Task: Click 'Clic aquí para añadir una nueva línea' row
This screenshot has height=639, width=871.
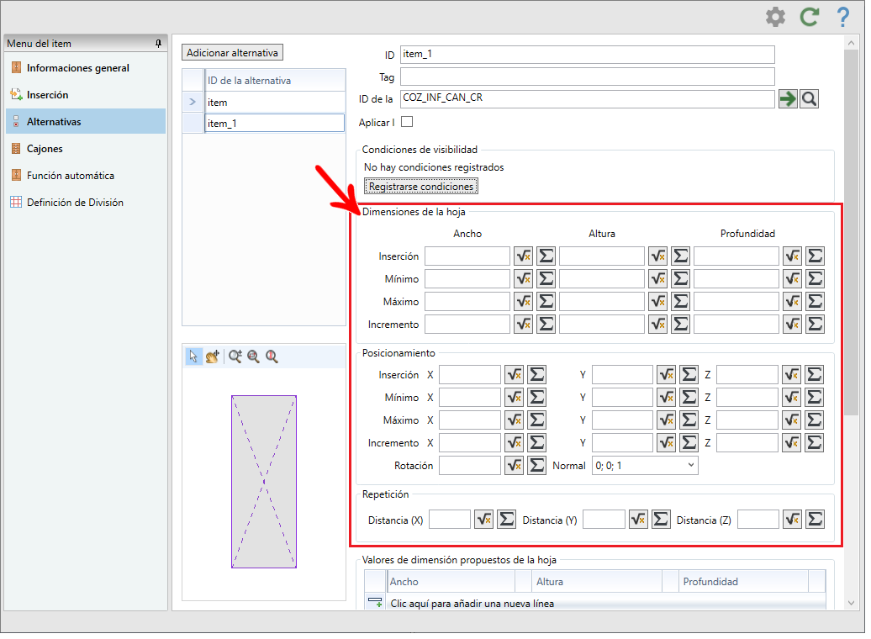Action: tap(595, 604)
